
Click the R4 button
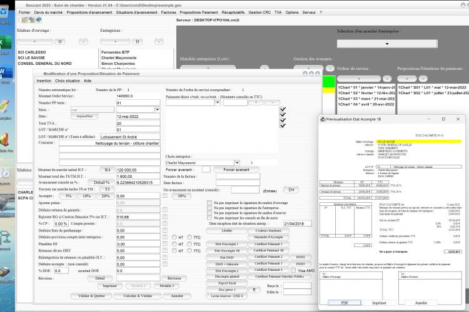coord(108,170)
